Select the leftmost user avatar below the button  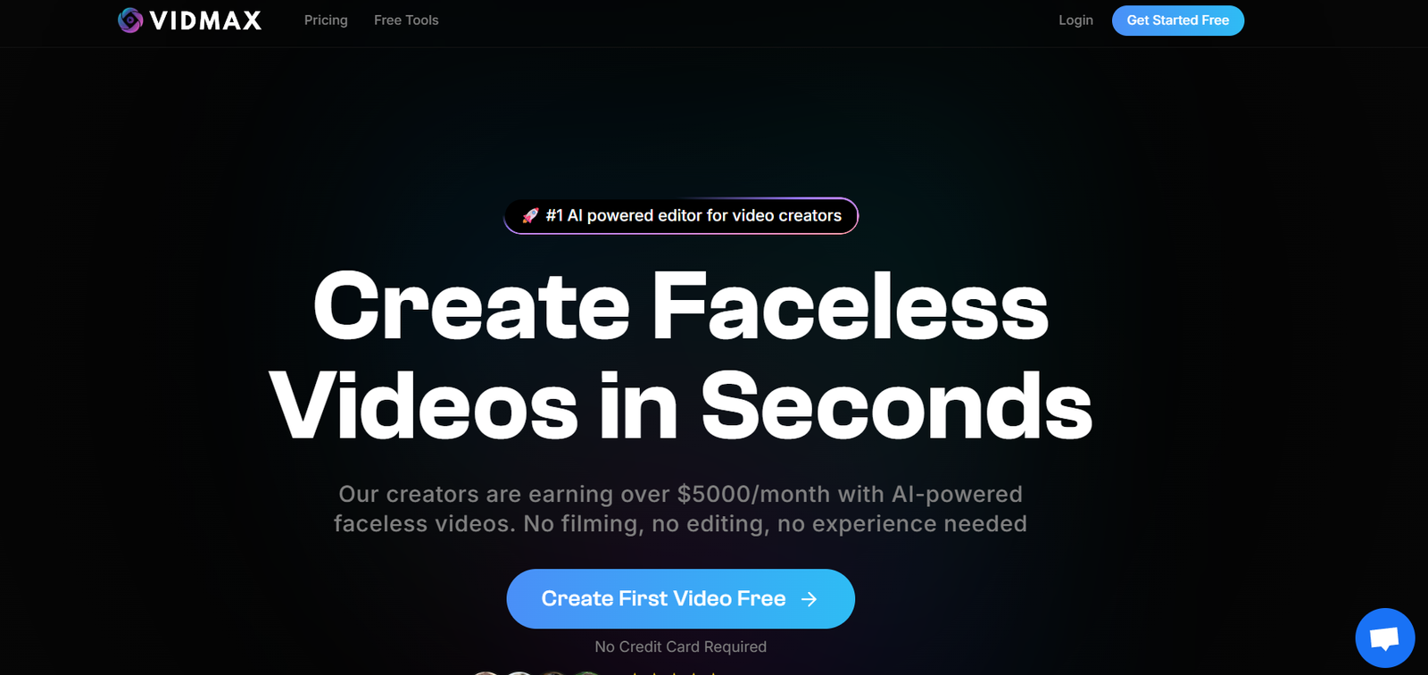(x=486, y=672)
